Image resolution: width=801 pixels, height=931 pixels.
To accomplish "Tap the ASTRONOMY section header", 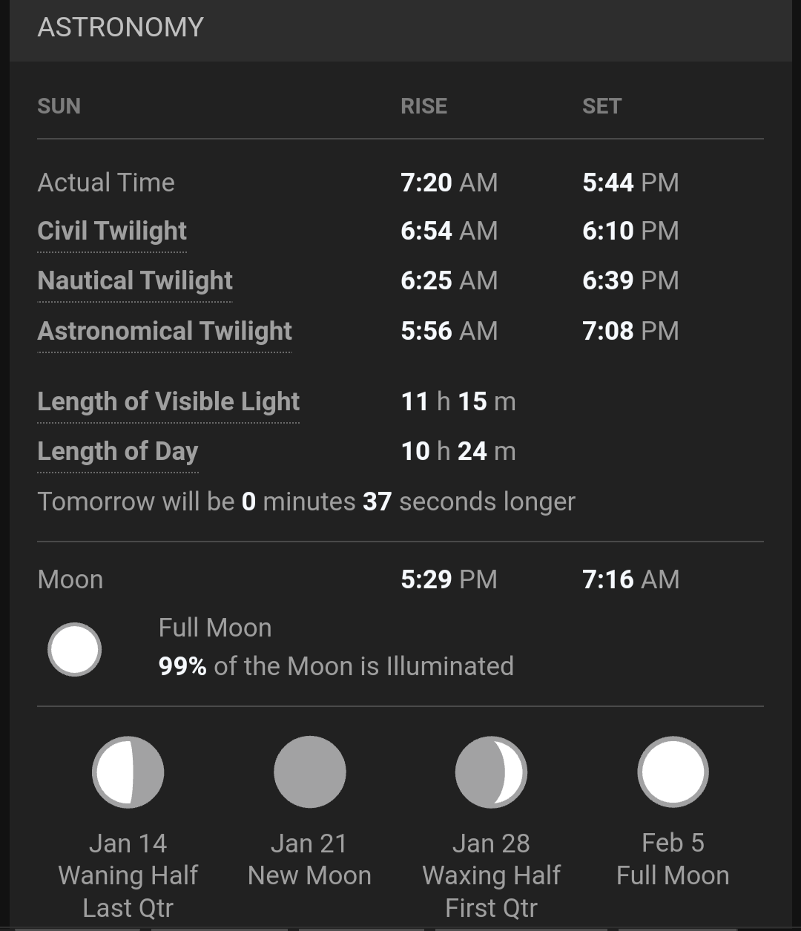I will click(x=120, y=27).
